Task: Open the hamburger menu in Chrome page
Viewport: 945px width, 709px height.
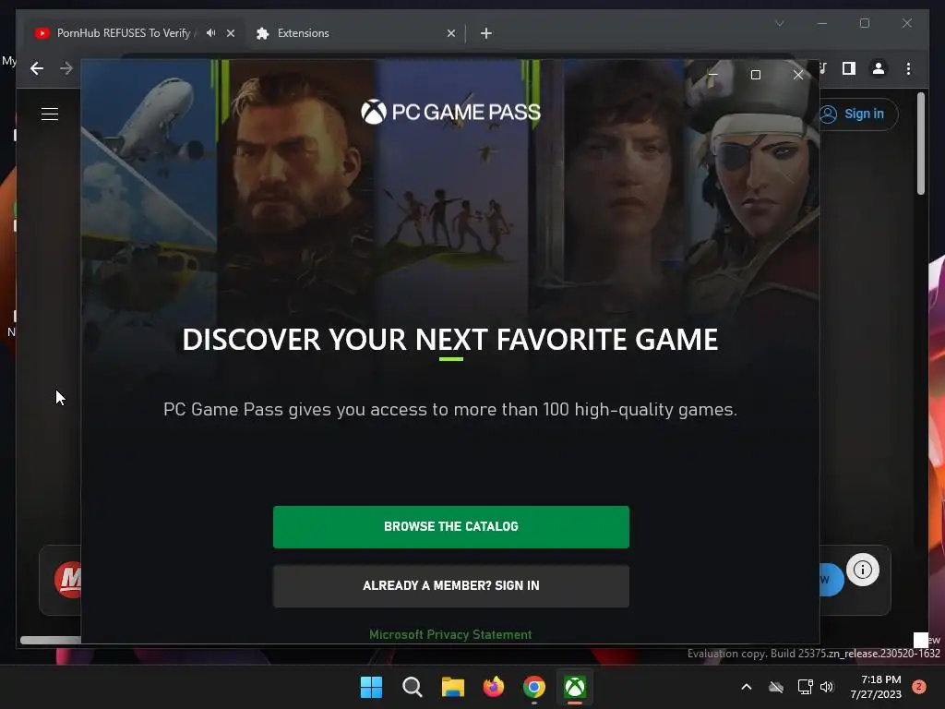Action: pos(50,114)
